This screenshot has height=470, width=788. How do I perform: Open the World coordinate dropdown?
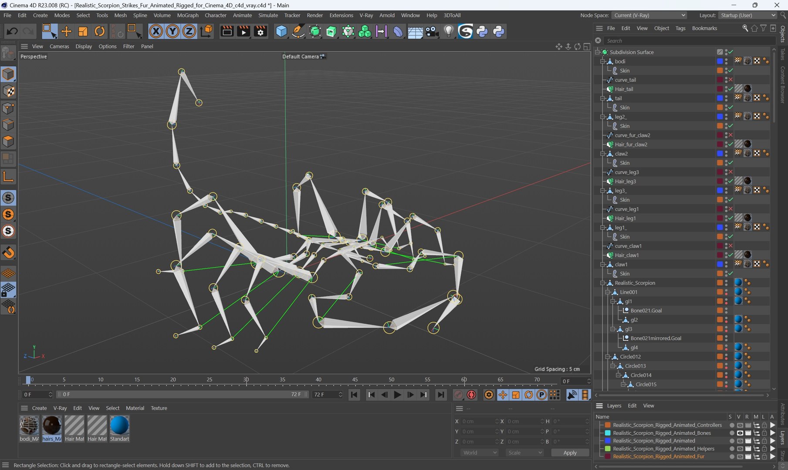coord(479,453)
